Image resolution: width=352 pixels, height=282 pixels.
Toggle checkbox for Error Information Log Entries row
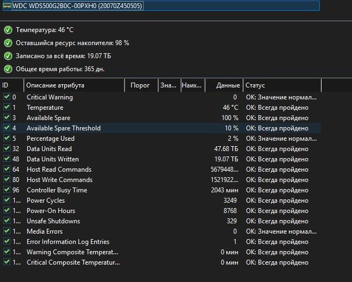click(x=7, y=241)
